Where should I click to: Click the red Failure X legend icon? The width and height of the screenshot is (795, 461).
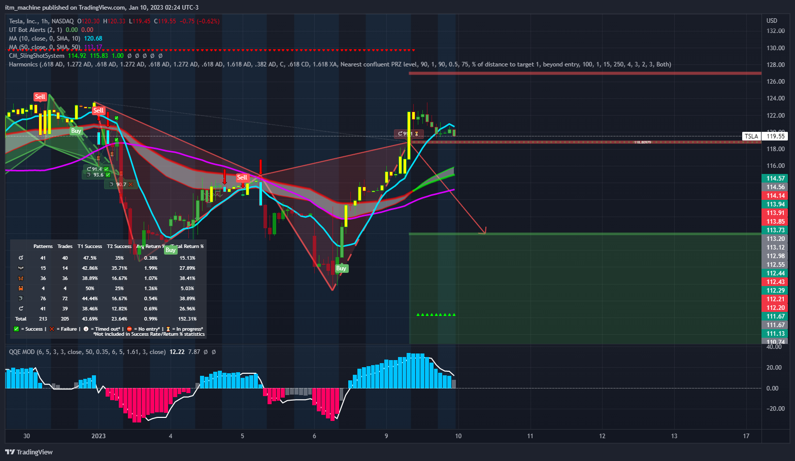pyautogui.click(x=52, y=329)
